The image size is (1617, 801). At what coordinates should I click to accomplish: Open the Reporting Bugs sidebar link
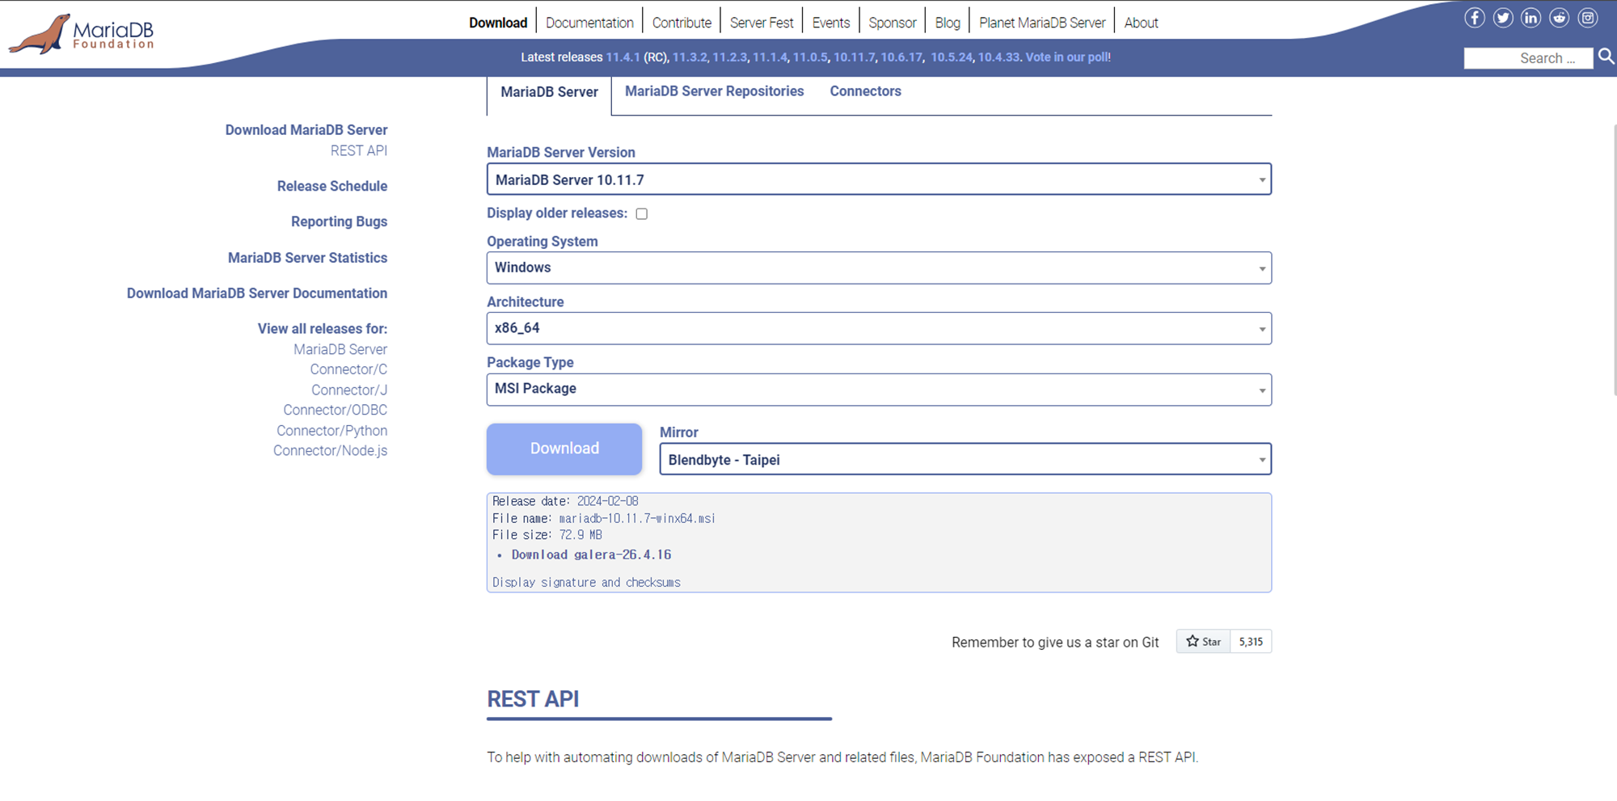click(339, 221)
